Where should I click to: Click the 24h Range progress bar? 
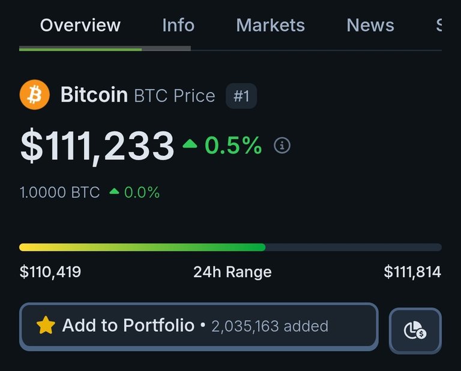click(x=230, y=247)
